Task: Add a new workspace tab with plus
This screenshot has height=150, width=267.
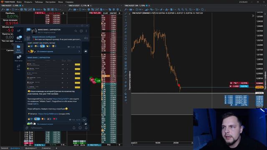Action: pos(56,148)
